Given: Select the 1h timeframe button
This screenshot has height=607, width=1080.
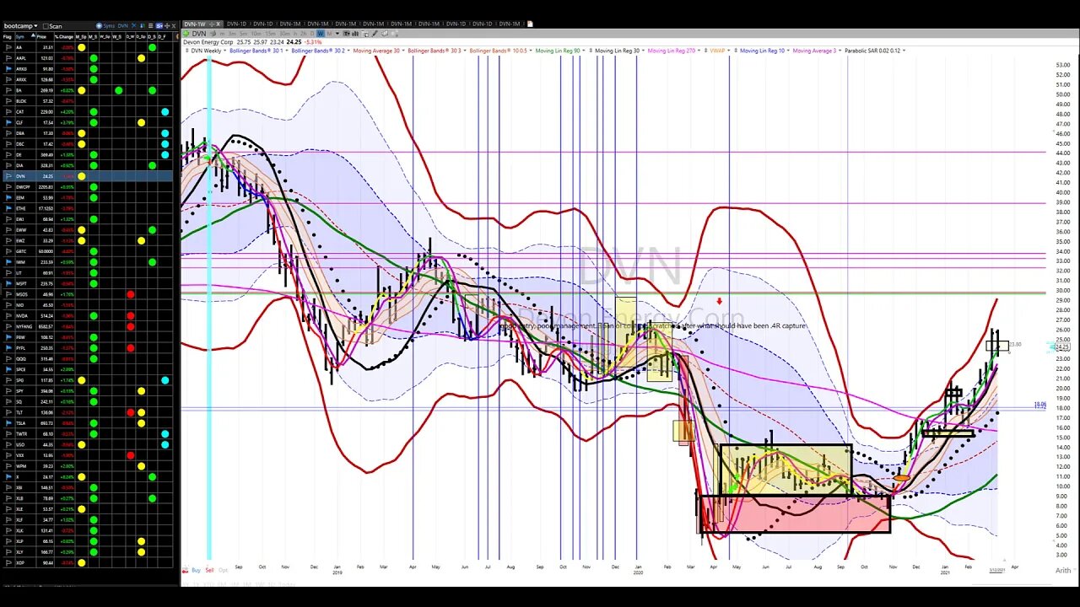Looking at the screenshot, I should click(x=295, y=34).
